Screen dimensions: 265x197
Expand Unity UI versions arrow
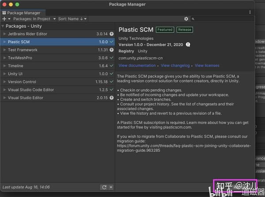tap(5, 73)
